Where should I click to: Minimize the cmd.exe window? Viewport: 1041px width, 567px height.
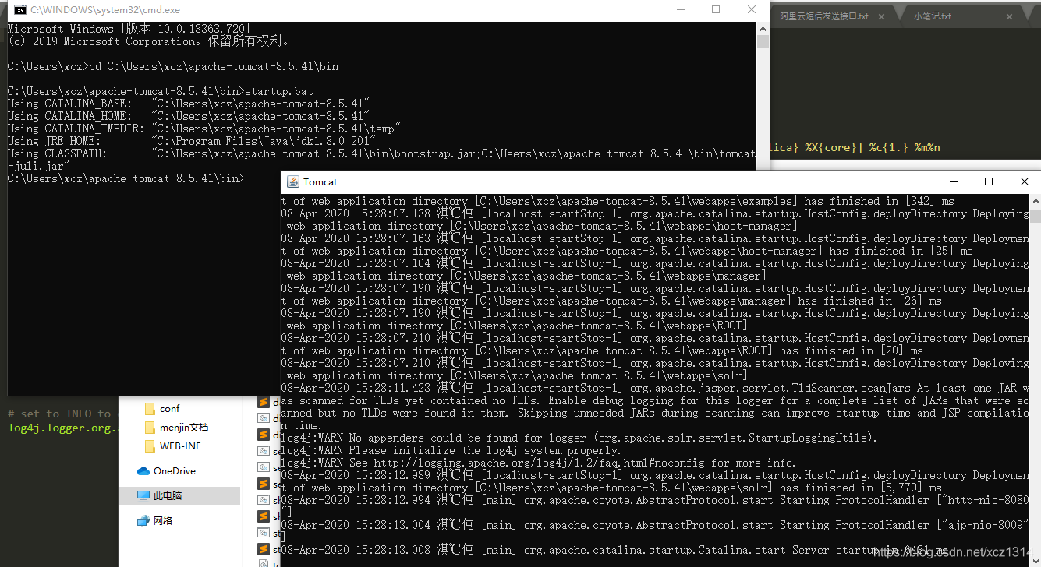point(680,10)
